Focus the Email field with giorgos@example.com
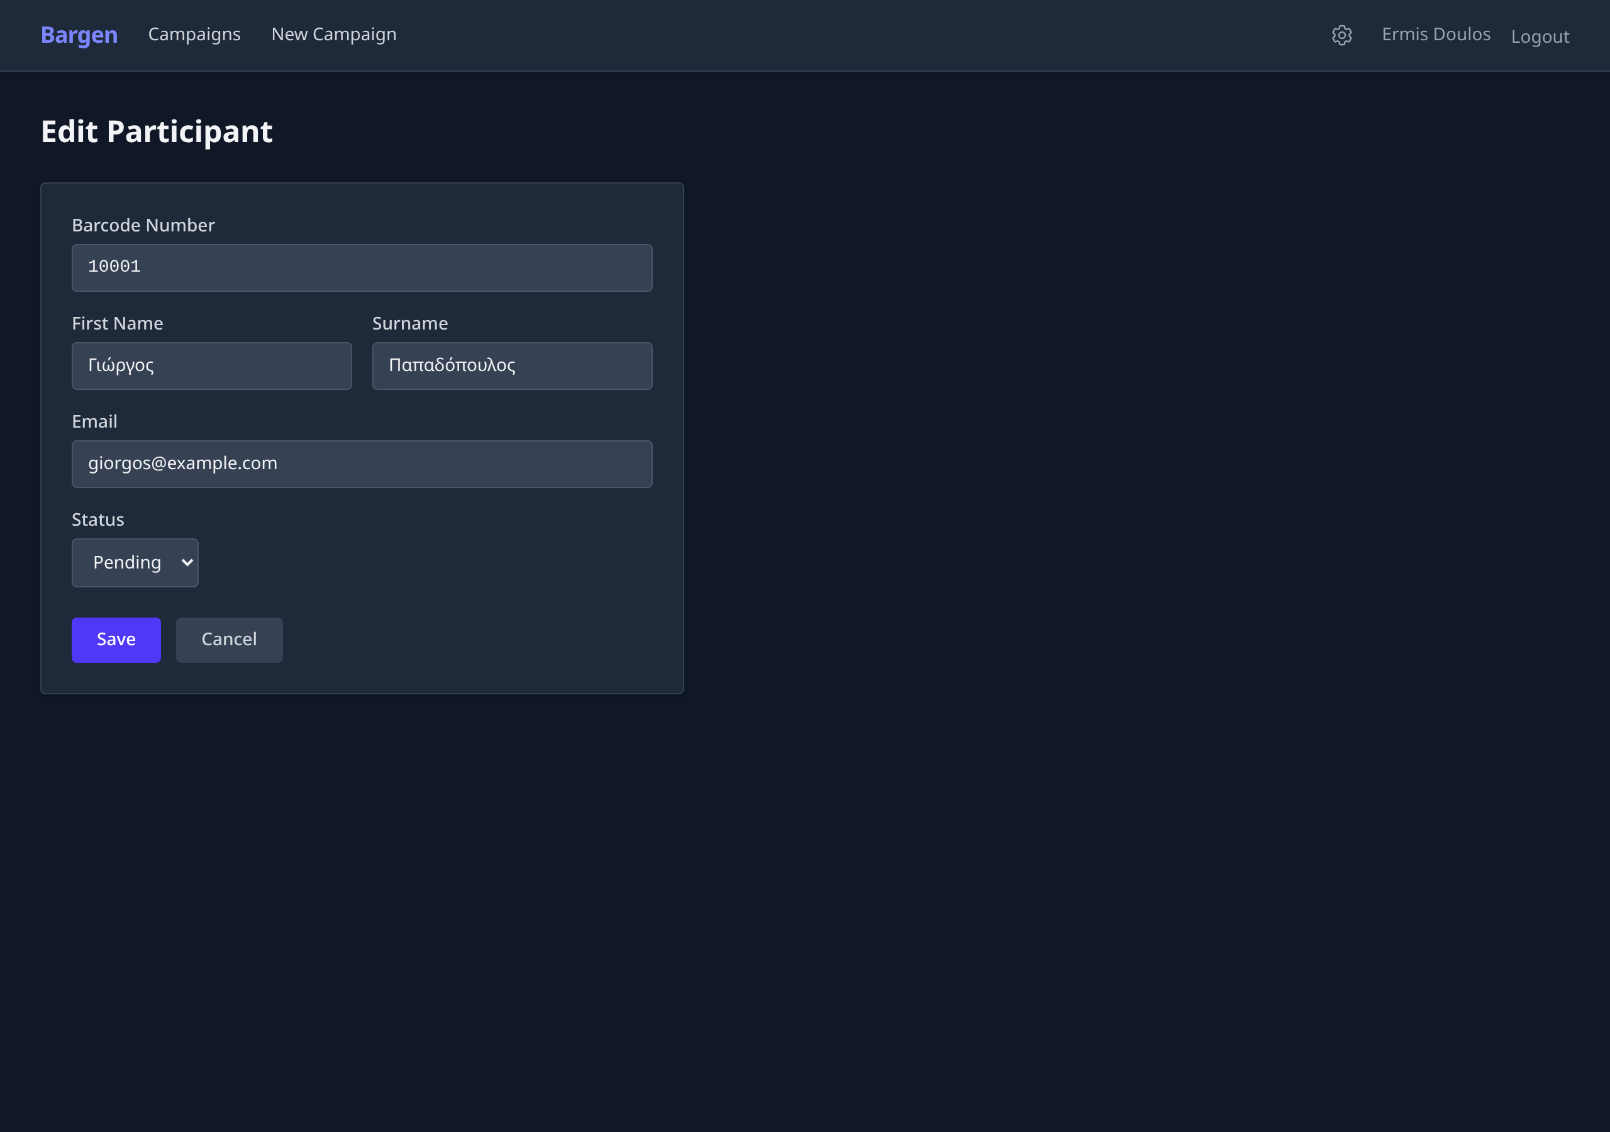 click(x=362, y=464)
